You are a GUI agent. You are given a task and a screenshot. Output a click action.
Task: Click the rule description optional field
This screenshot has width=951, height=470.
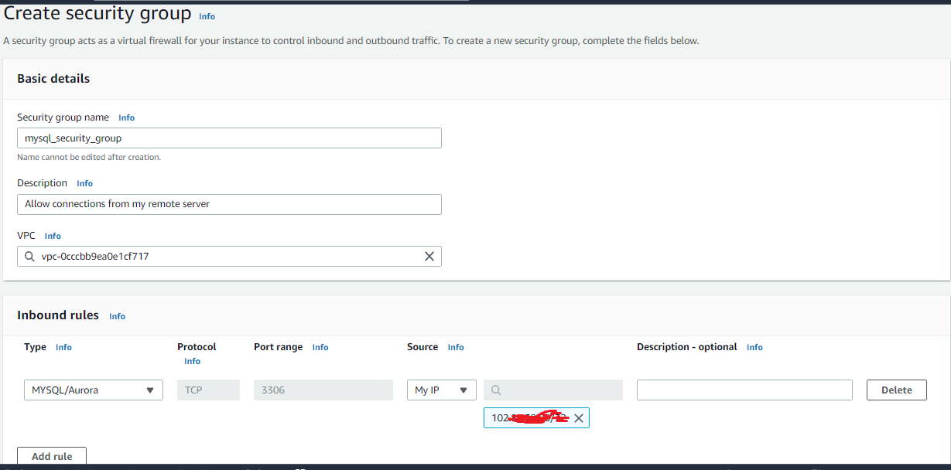(x=744, y=390)
